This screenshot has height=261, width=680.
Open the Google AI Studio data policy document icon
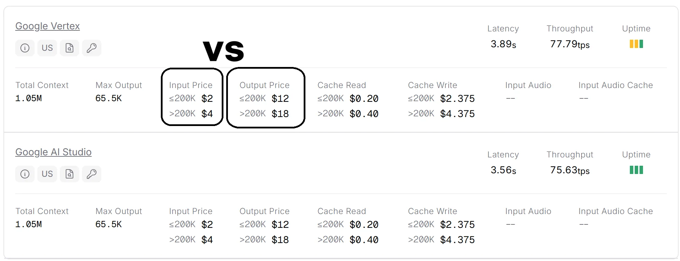(70, 174)
